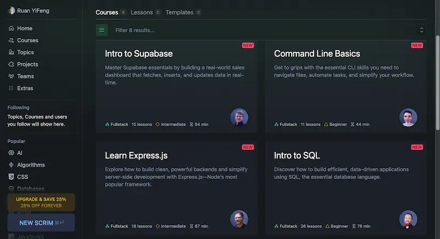Select the Algorithms popular topic
440x239 pixels.
(26, 165)
